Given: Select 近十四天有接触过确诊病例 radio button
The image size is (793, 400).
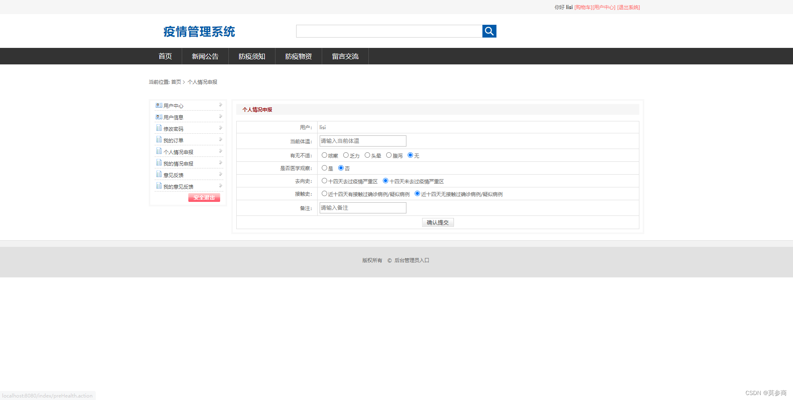Looking at the screenshot, I should [324, 194].
